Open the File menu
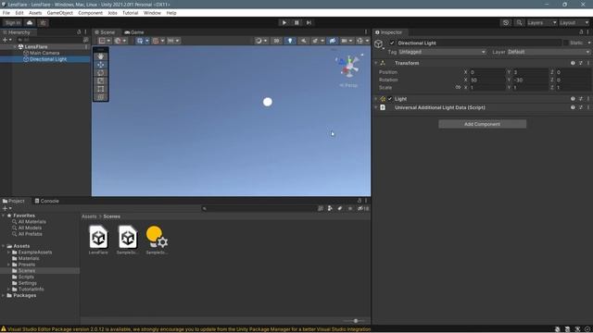This screenshot has width=593, height=333. point(6,13)
